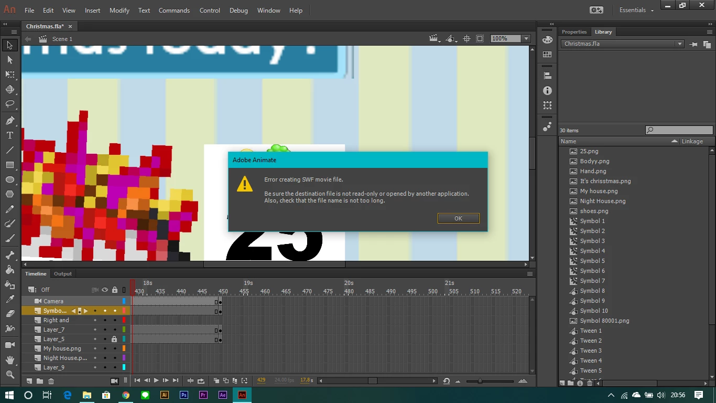Image resolution: width=716 pixels, height=403 pixels.
Task: Select the Line tool
Action: tap(9, 150)
